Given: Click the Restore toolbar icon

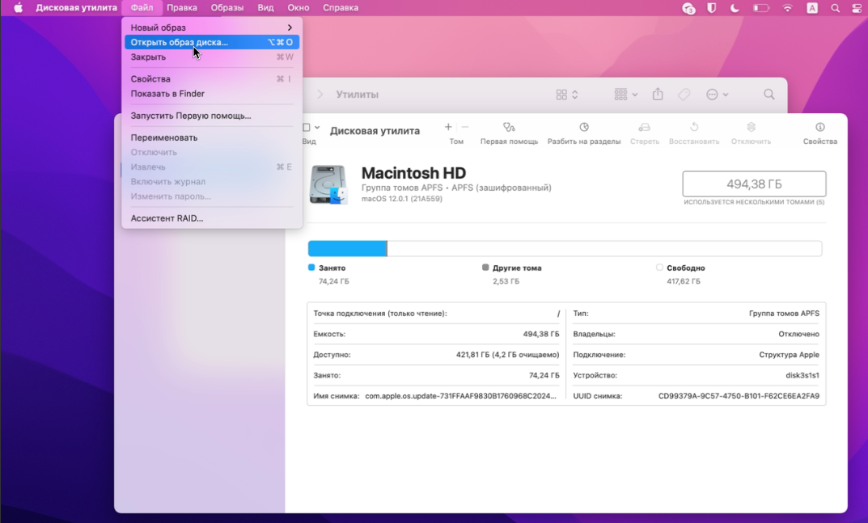Looking at the screenshot, I should [693, 127].
